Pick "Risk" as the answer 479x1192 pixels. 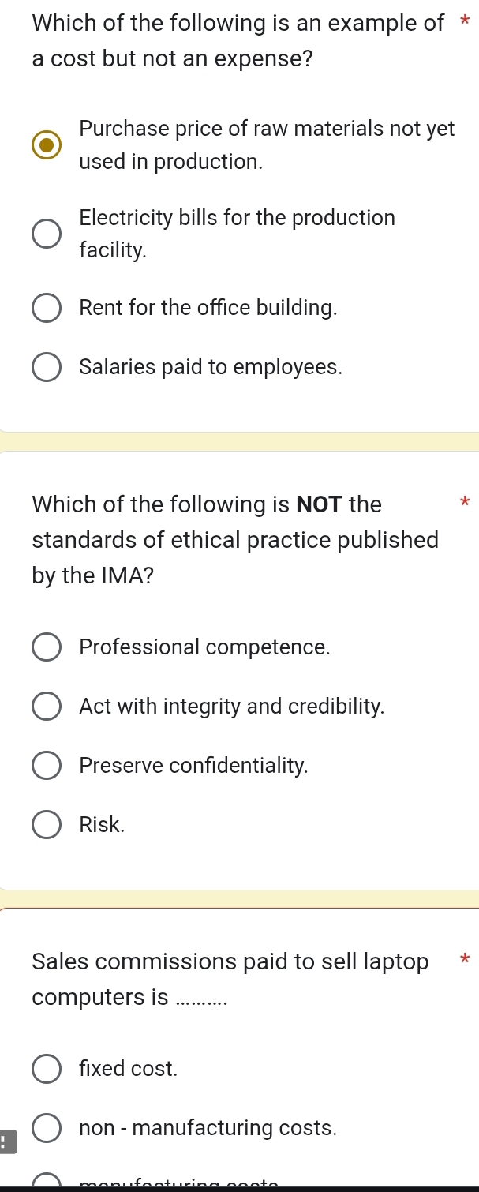coord(47,824)
